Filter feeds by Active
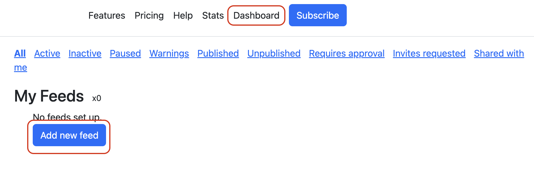The image size is (534, 171). tap(47, 53)
